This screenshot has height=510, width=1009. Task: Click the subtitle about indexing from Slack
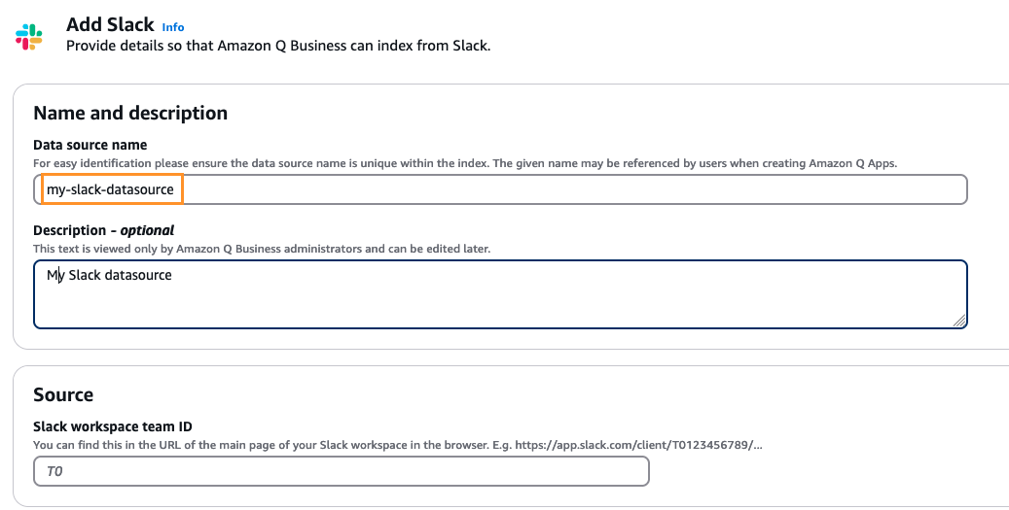278,46
